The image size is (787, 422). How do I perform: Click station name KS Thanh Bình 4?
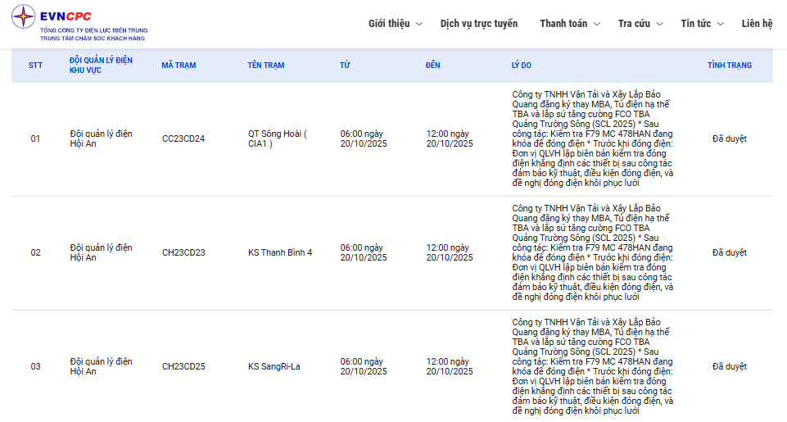tap(280, 252)
